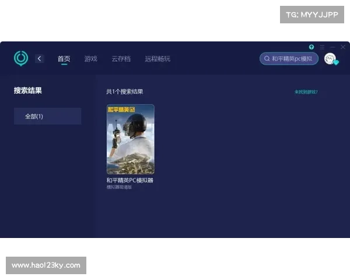Image resolution: width=350 pixels, height=280 pixels.
Task: Click the green upload arrow update icon
Action: [311, 47]
